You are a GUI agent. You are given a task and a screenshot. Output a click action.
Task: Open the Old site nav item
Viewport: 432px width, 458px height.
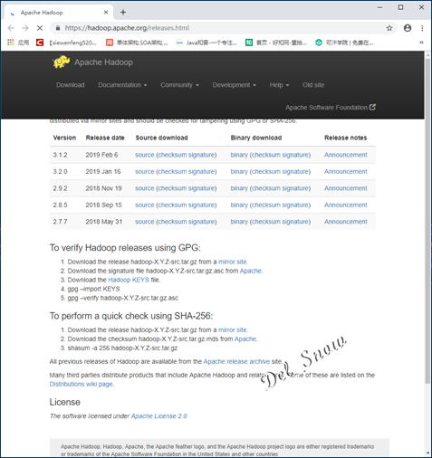pos(313,85)
